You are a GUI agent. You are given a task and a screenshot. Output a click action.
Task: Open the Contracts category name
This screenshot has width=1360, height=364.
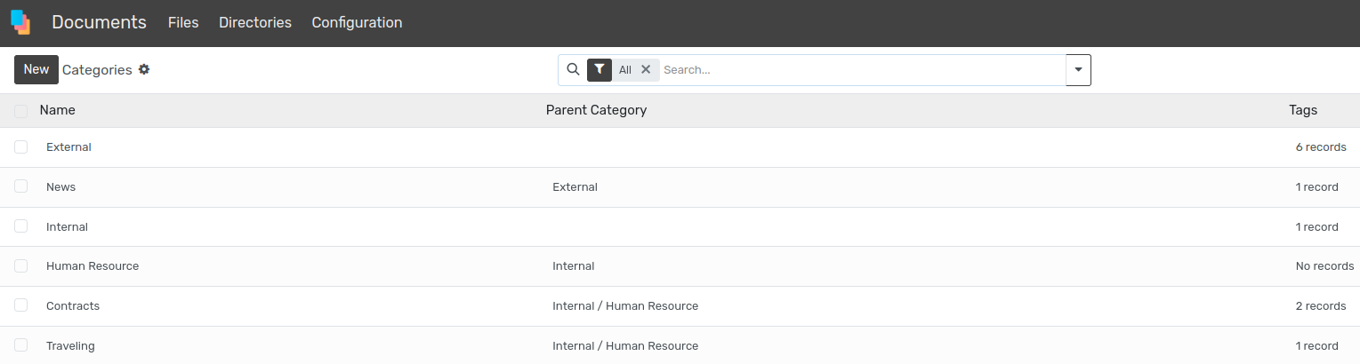(x=73, y=306)
